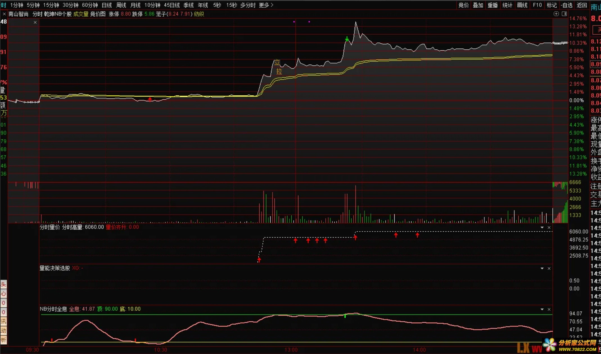This screenshot has width=601, height=354.
Task: Click the 乾坤NB个股 indicator label
Action: pos(58,14)
